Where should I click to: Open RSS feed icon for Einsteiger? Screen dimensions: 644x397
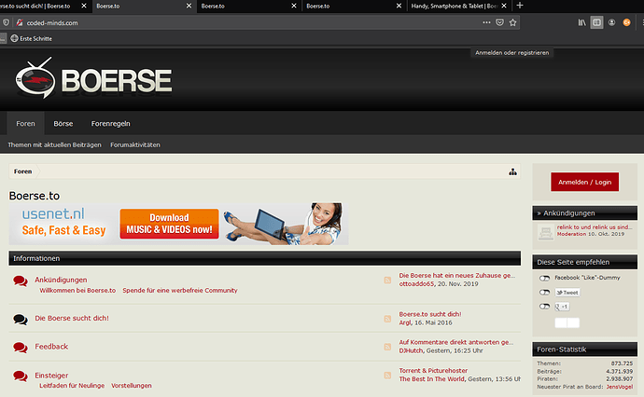point(387,376)
